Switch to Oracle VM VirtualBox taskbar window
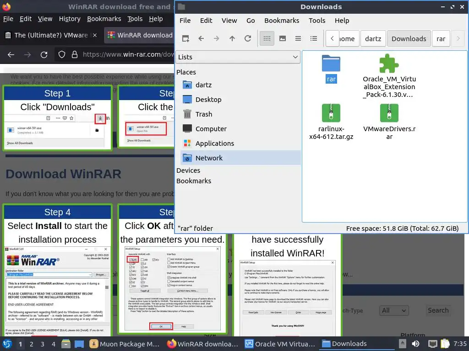The image size is (469, 351). 280,344
